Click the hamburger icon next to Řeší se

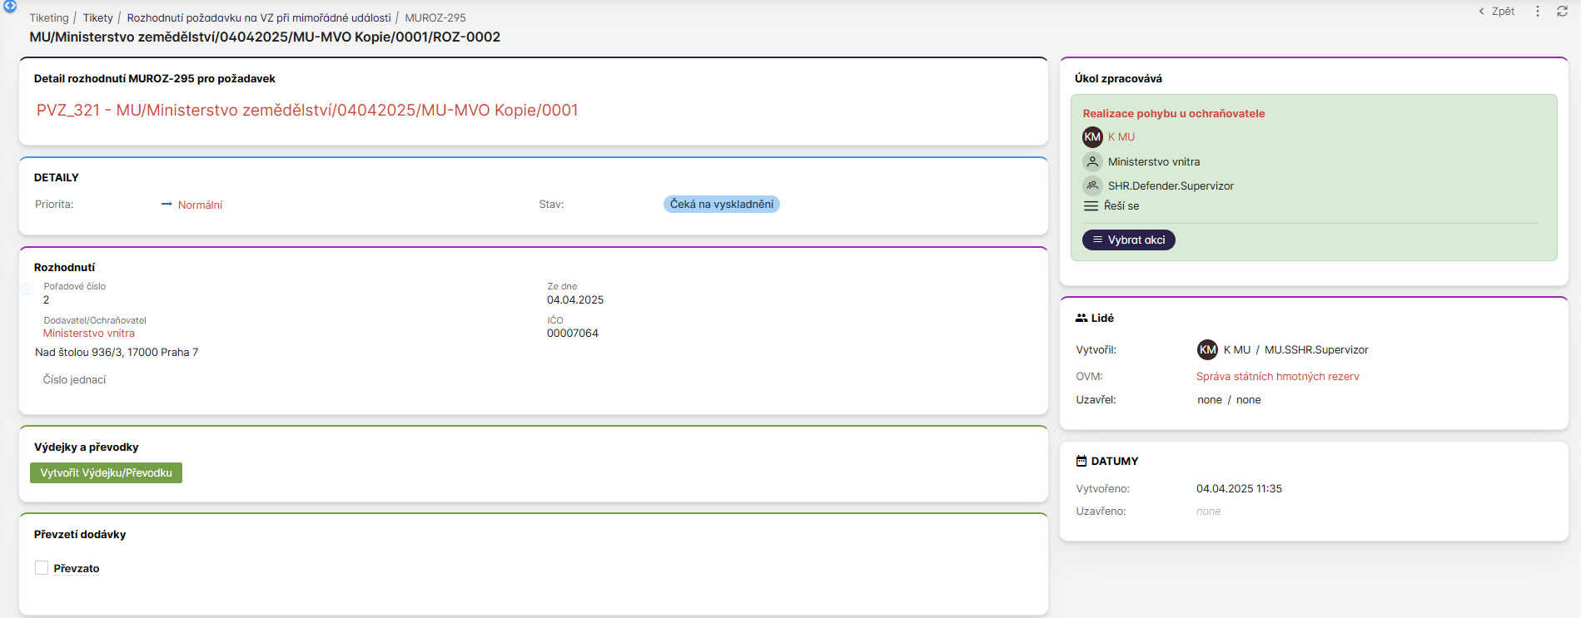coord(1091,206)
